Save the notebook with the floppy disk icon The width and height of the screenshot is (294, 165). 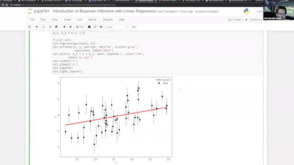click(x=30, y=27)
